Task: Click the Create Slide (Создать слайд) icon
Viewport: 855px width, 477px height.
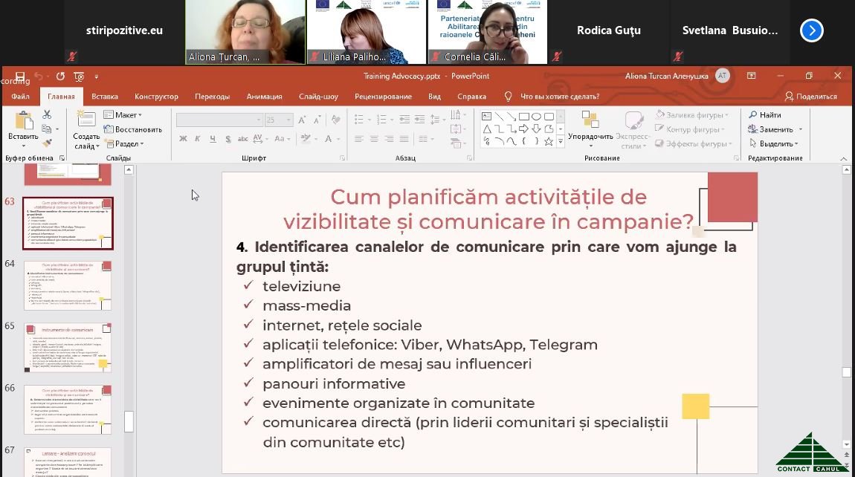Action: pyautogui.click(x=86, y=123)
